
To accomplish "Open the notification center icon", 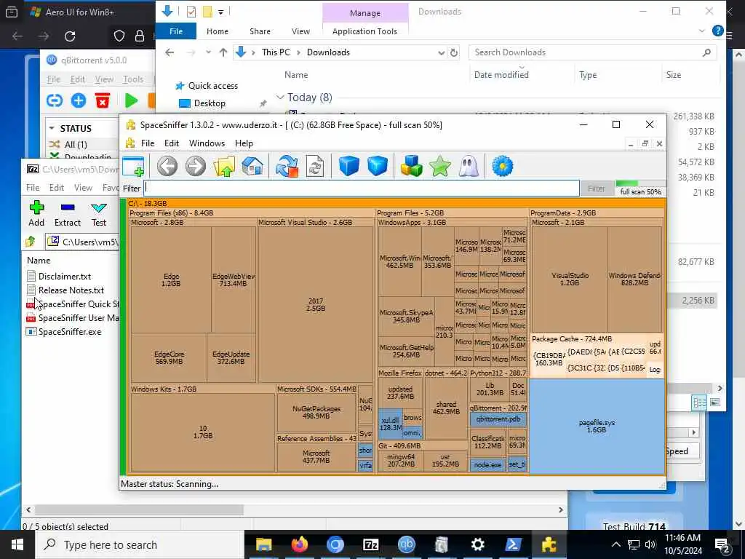I will [x=722, y=544].
